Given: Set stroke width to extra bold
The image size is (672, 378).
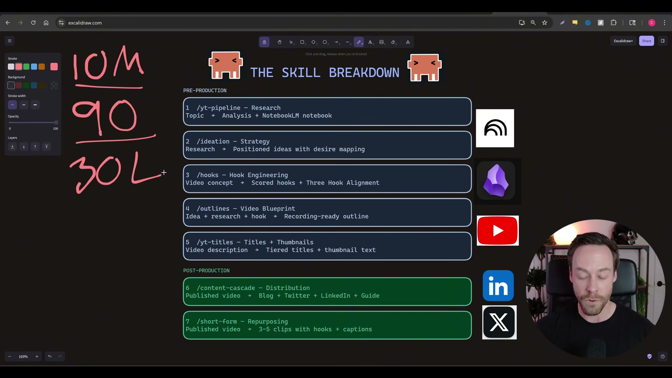Looking at the screenshot, I should (35, 105).
